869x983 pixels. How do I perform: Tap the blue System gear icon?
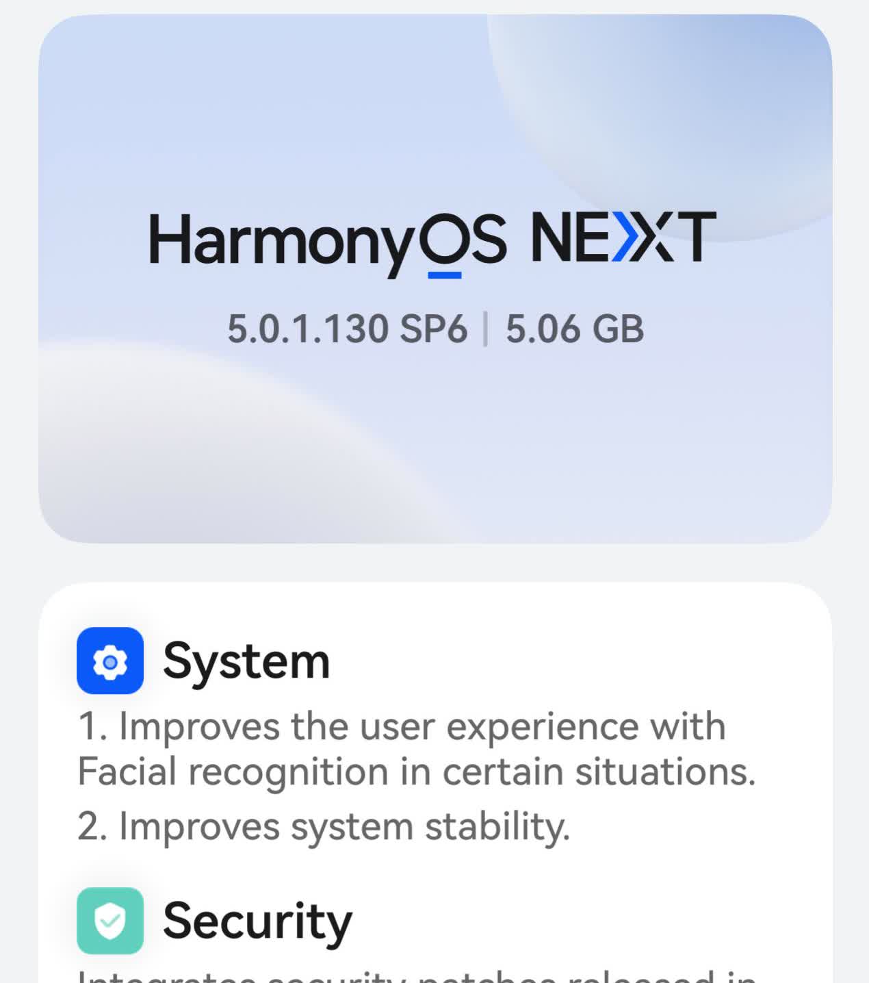[x=110, y=661]
